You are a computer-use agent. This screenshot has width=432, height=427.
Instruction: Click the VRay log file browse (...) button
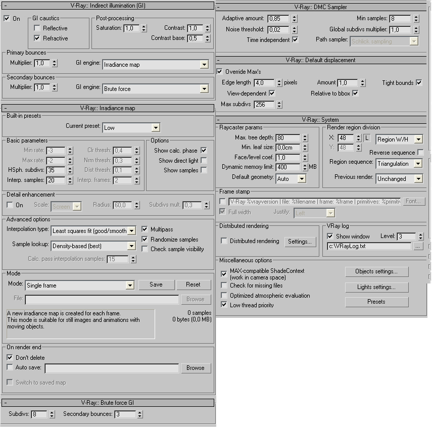click(418, 246)
